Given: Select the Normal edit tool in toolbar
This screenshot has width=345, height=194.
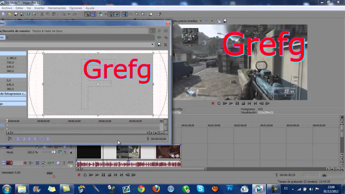Looking at the screenshot, I should (x=125, y=14).
